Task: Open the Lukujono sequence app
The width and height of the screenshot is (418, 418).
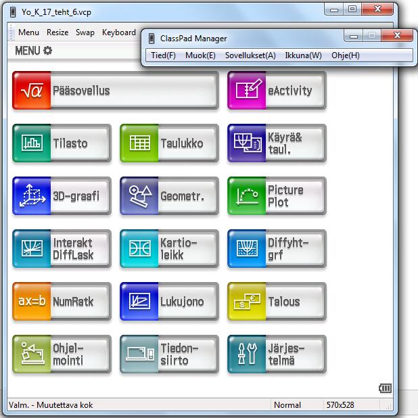Action: point(169,302)
